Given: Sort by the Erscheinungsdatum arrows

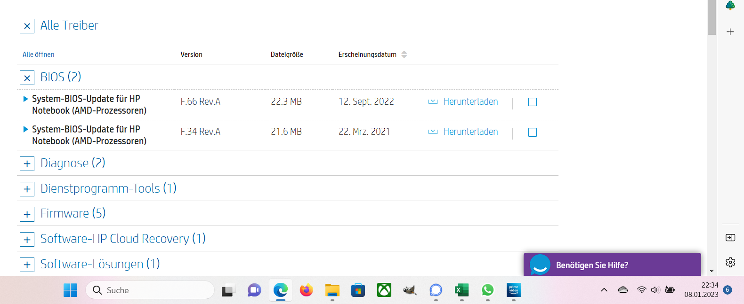Looking at the screenshot, I should point(404,55).
